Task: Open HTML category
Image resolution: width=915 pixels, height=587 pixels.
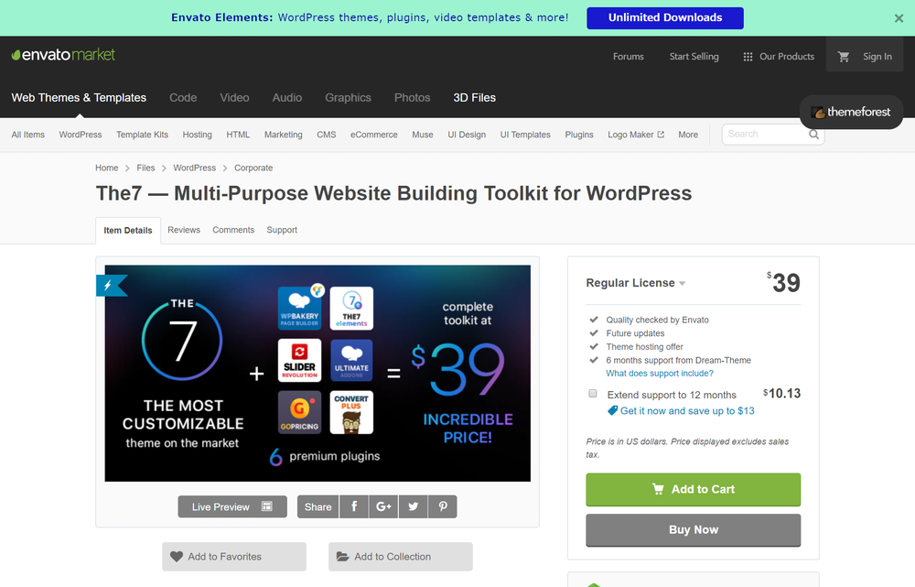Action: coord(238,135)
